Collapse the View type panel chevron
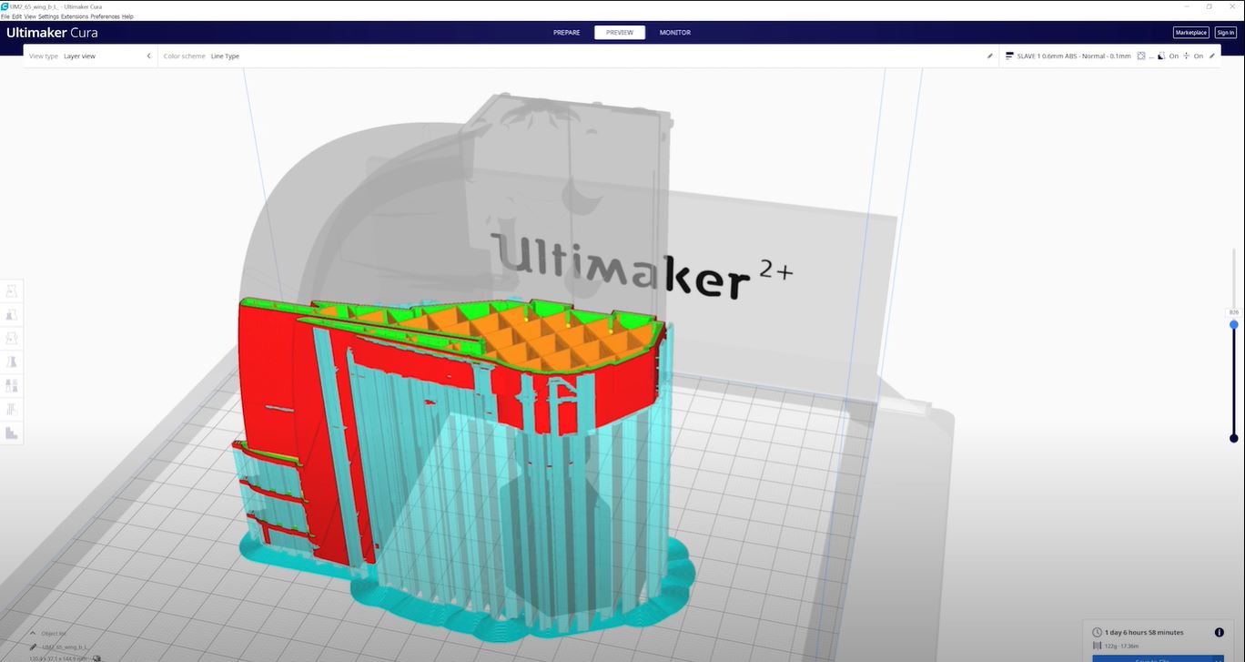Image resolution: width=1245 pixels, height=662 pixels. tap(149, 56)
